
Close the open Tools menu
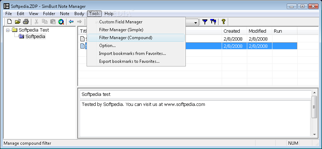[94, 14]
